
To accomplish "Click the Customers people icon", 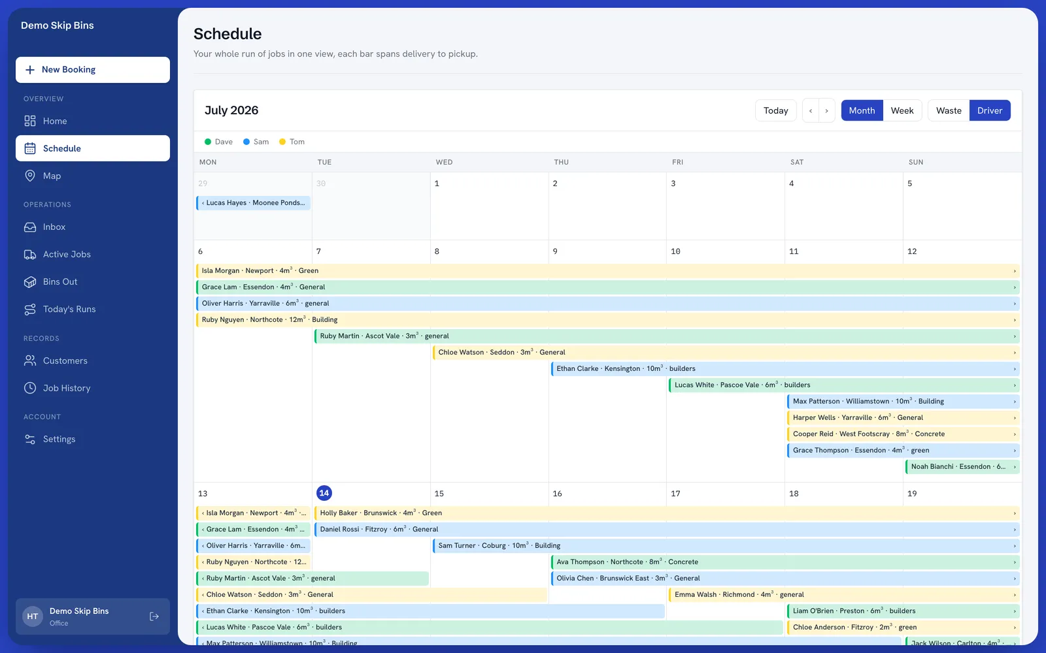I will (30, 360).
